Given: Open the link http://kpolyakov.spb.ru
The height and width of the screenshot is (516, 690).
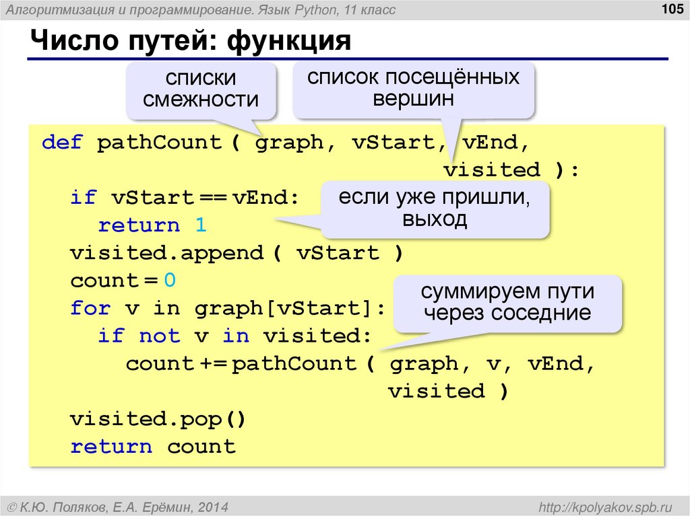Looking at the screenshot, I should coord(606,507).
